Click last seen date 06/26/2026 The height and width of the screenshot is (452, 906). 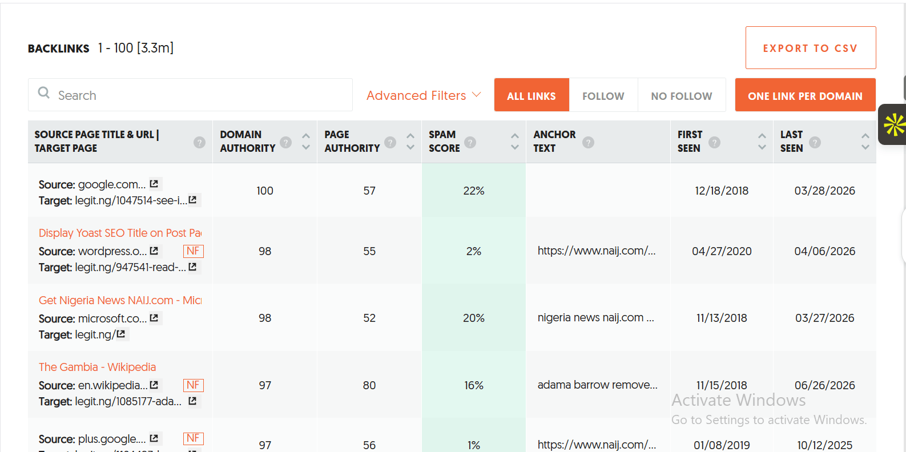pos(825,385)
